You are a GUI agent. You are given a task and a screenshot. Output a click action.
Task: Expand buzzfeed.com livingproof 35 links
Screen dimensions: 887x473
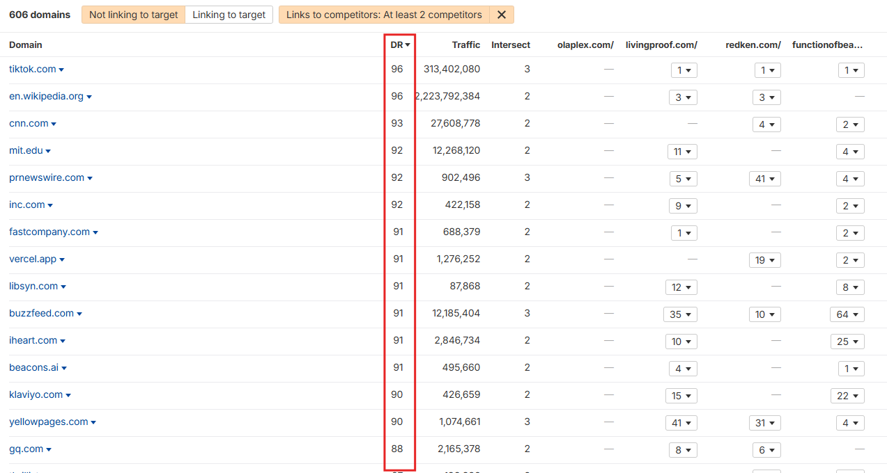680,314
